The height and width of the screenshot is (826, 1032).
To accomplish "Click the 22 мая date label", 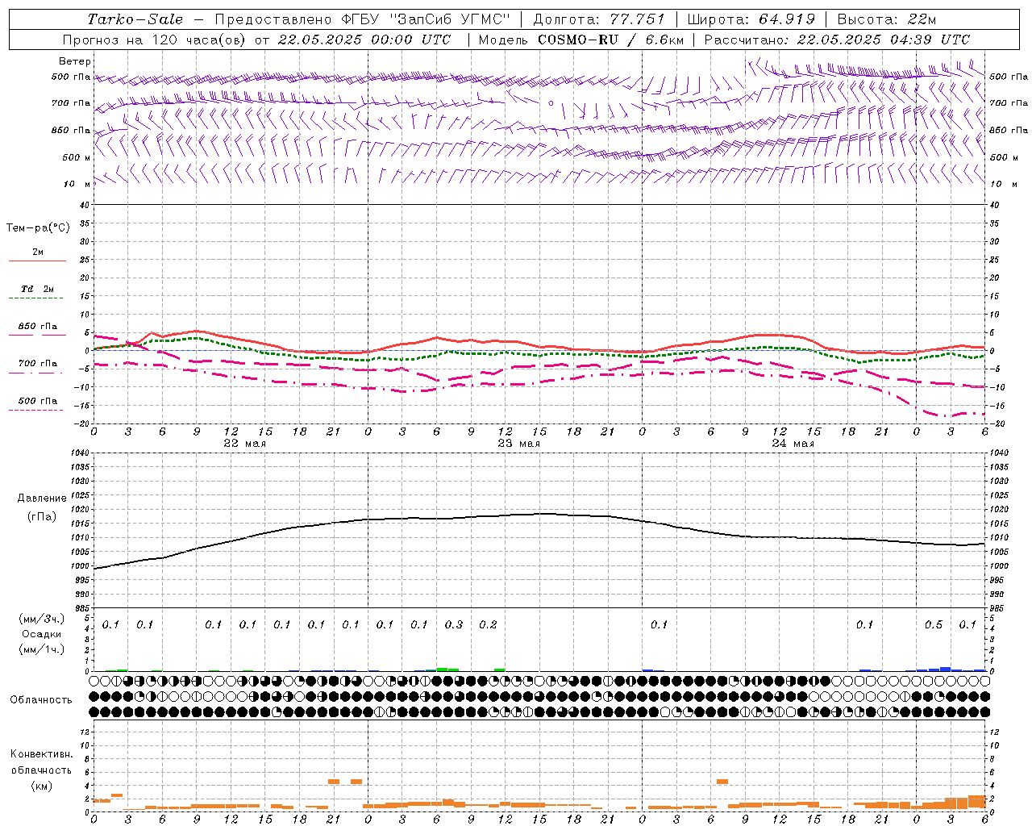I will [244, 444].
